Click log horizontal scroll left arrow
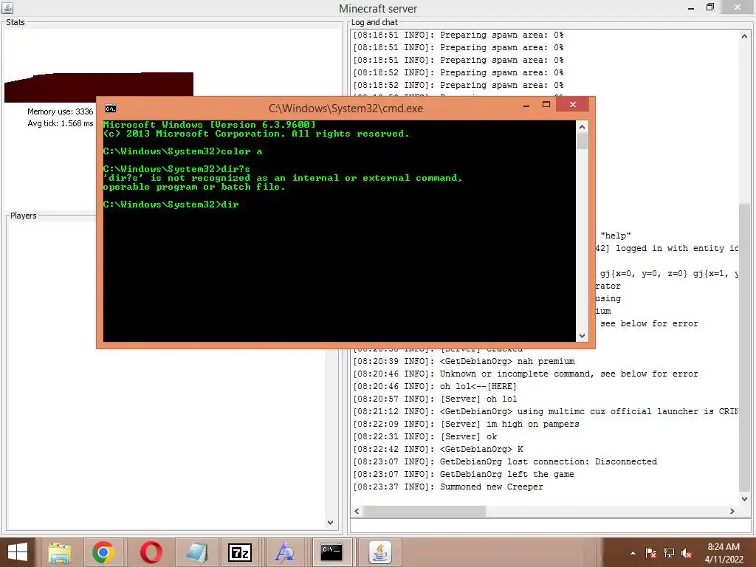This screenshot has width=756, height=567. pyautogui.click(x=357, y=511)
